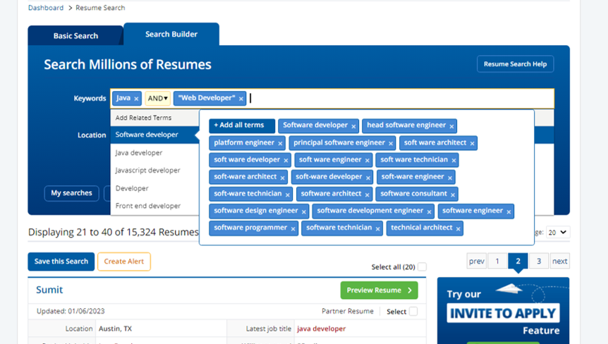Go to results page 3
The width and height of the screenshot is (608, 344).
(x=539, y=261)
